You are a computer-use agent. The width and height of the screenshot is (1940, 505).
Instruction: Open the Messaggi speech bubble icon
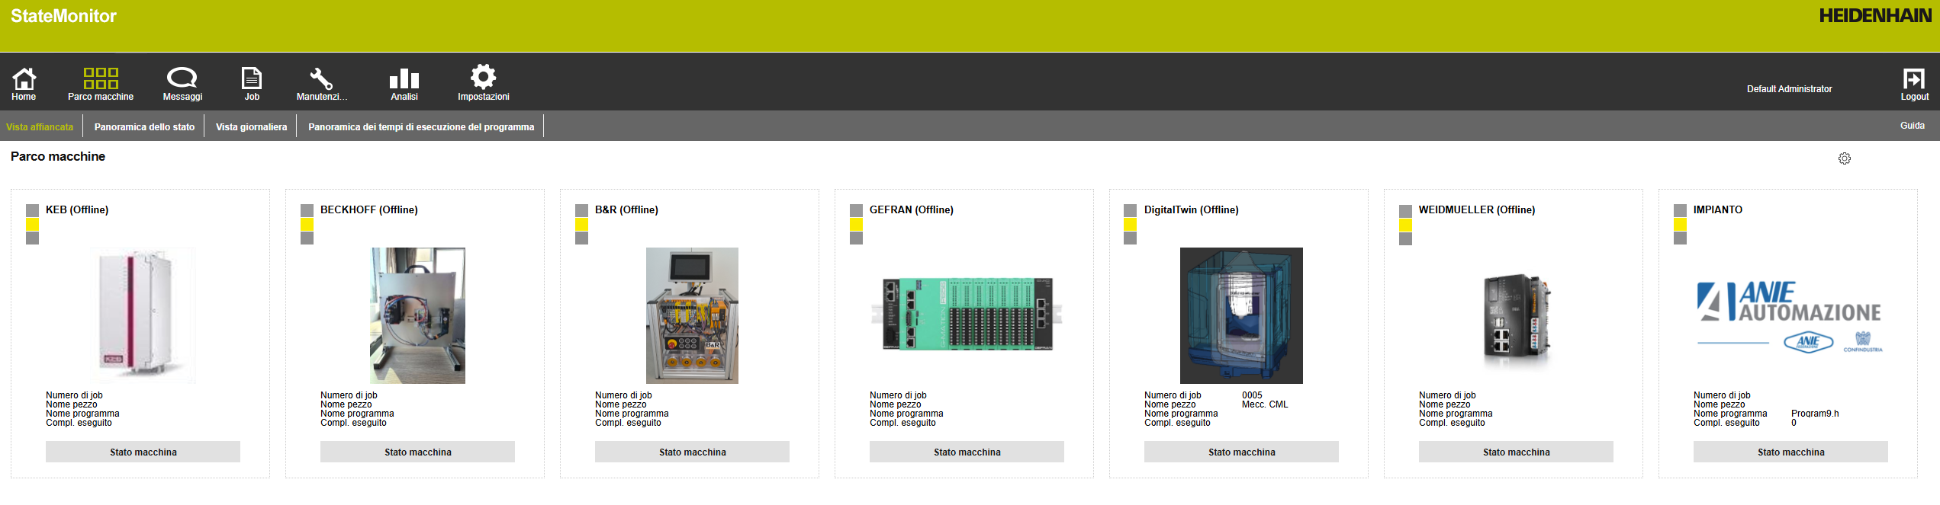[182, 78]
